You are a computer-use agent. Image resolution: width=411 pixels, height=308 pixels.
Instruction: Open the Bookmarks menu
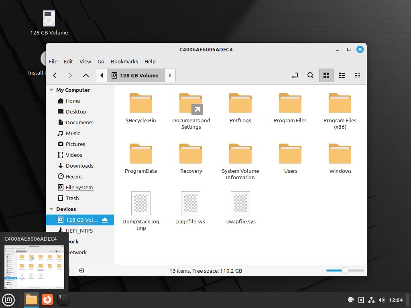(x=124, y=61)
